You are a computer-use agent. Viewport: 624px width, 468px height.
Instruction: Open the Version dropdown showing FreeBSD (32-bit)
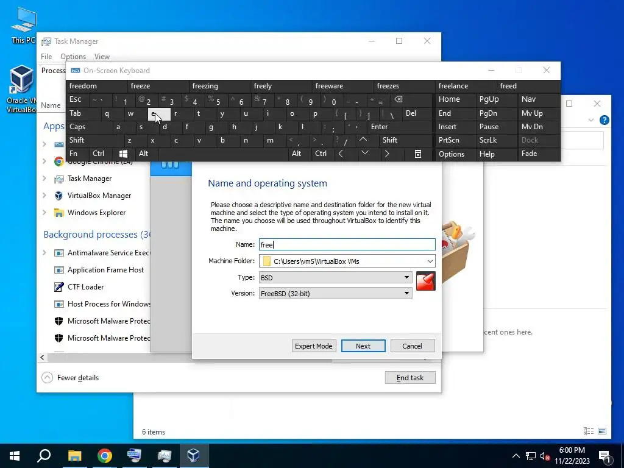point(336,293)
